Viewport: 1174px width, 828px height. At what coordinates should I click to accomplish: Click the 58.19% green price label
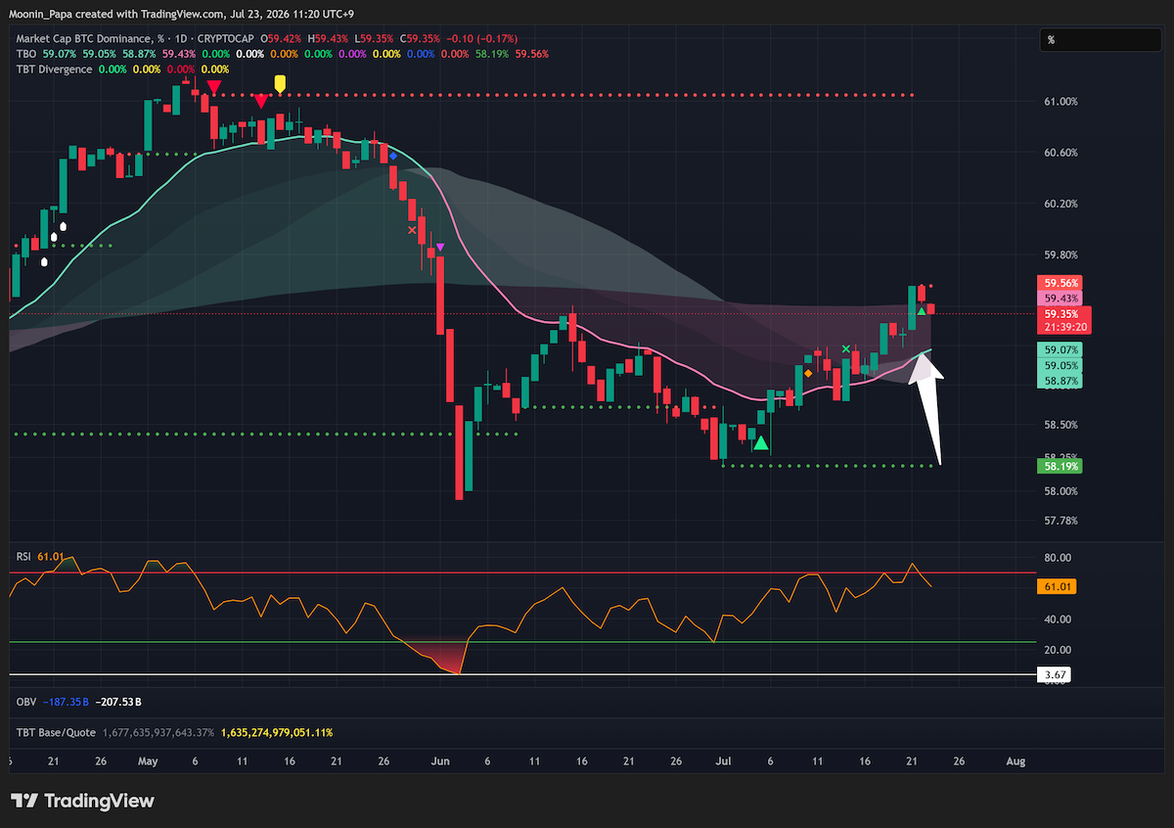1061,466
